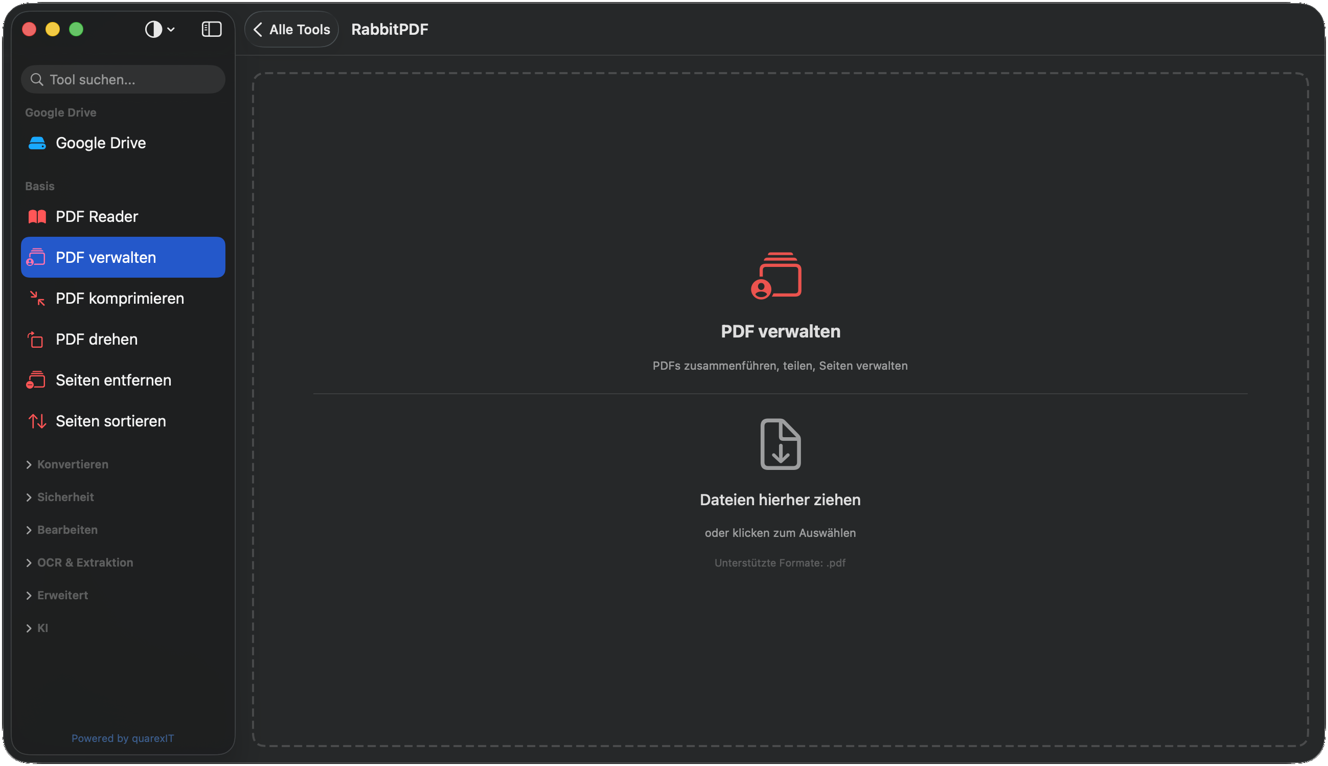
Task: Select PDF Reader in the sidebar
Action: 123,217
